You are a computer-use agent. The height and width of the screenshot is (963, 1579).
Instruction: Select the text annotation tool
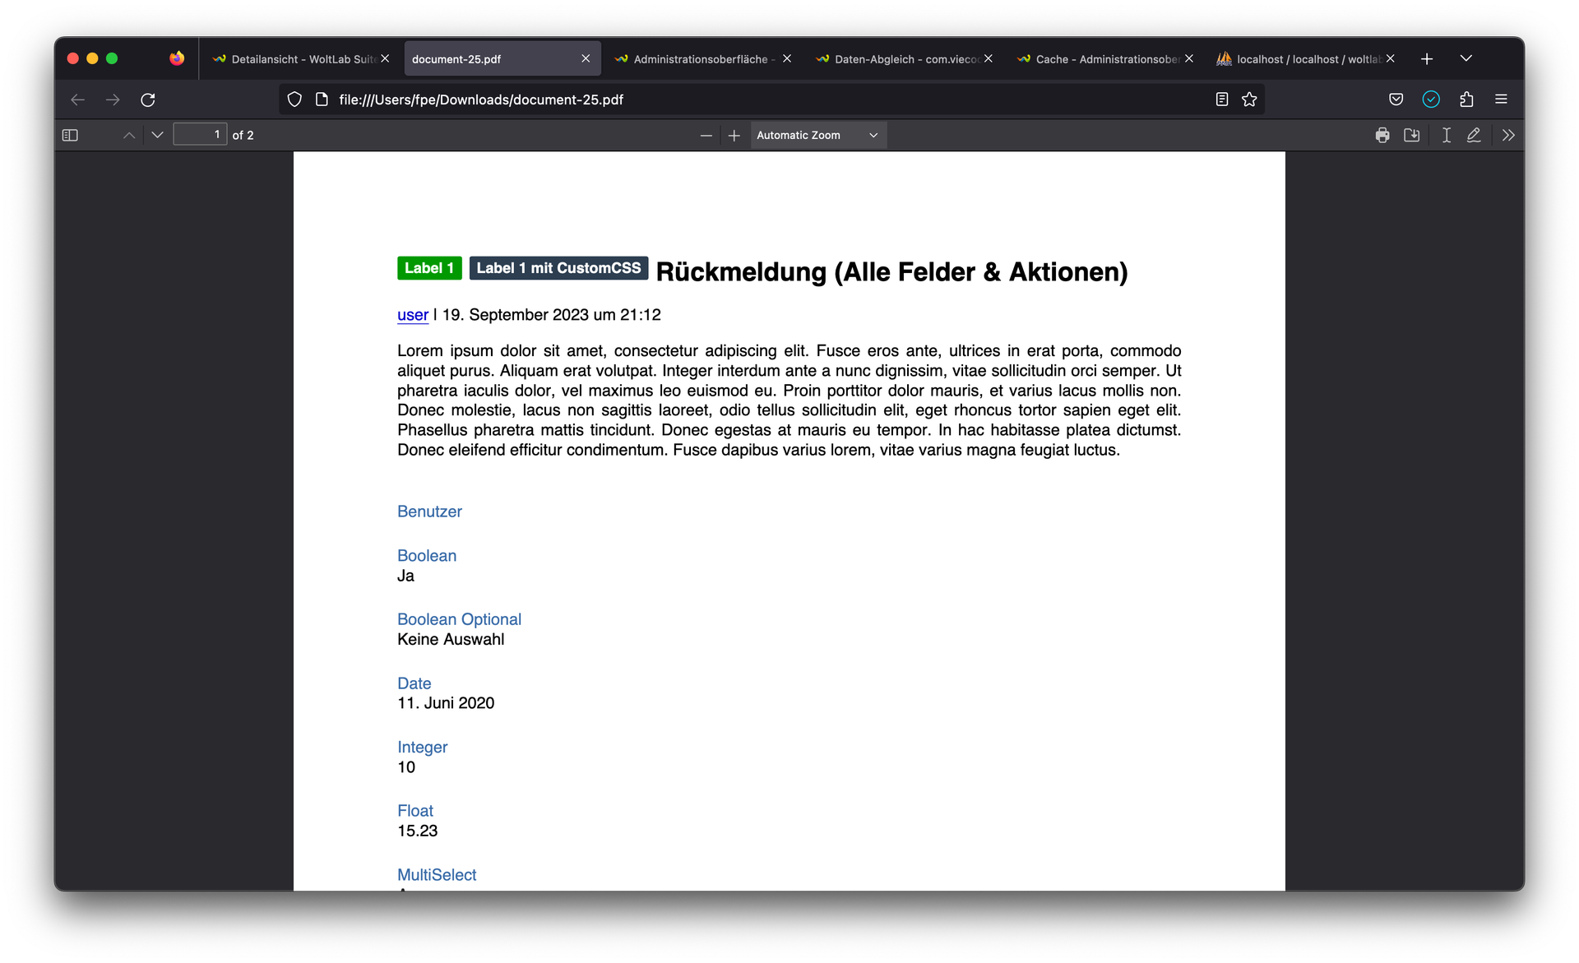click(x=1446, y=135)
